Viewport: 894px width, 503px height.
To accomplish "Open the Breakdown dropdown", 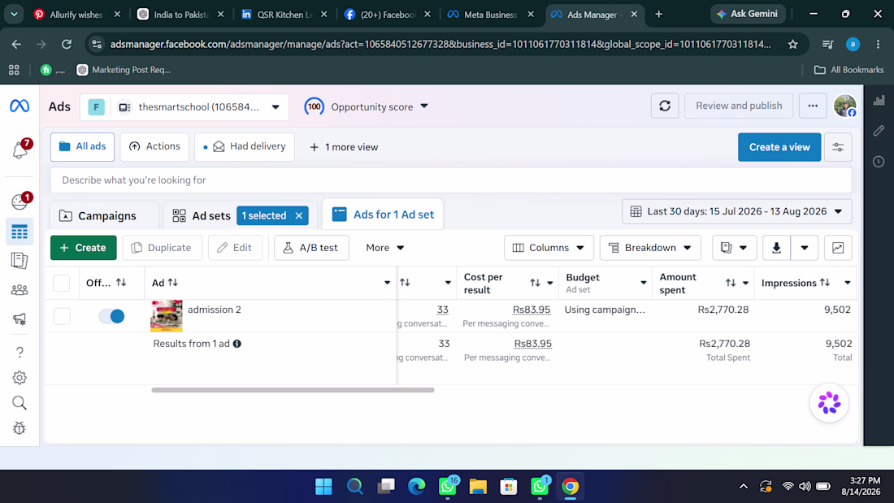I will pos(650,248).
